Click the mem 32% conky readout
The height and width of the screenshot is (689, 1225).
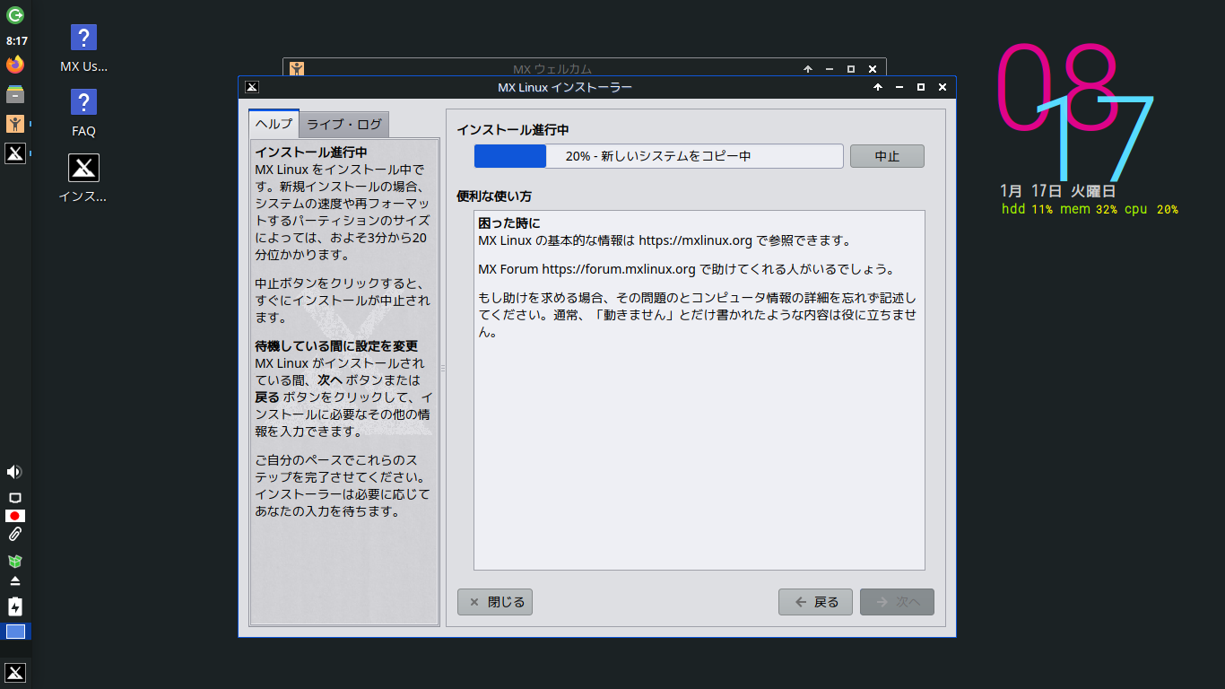[1089, 210]
